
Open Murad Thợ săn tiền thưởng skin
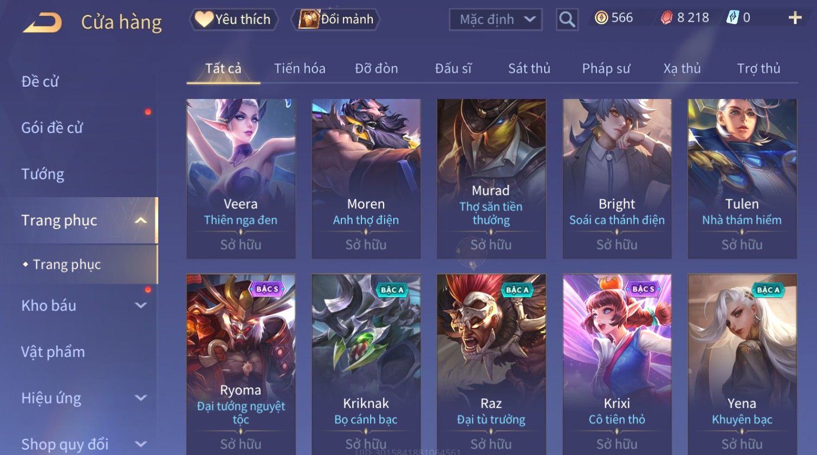pos(491,179)
